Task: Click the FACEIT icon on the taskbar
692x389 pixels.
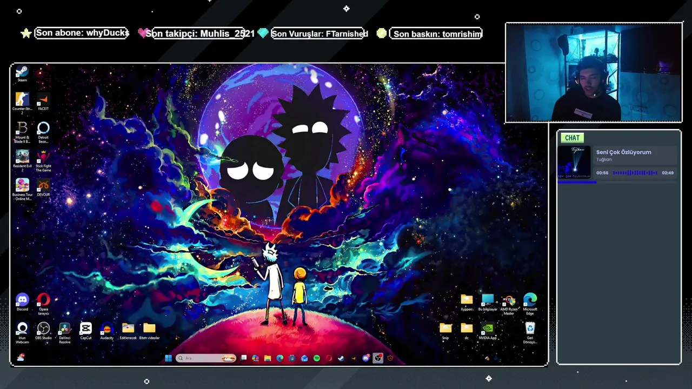Action: pyautogui.click(x=353, y=358)
